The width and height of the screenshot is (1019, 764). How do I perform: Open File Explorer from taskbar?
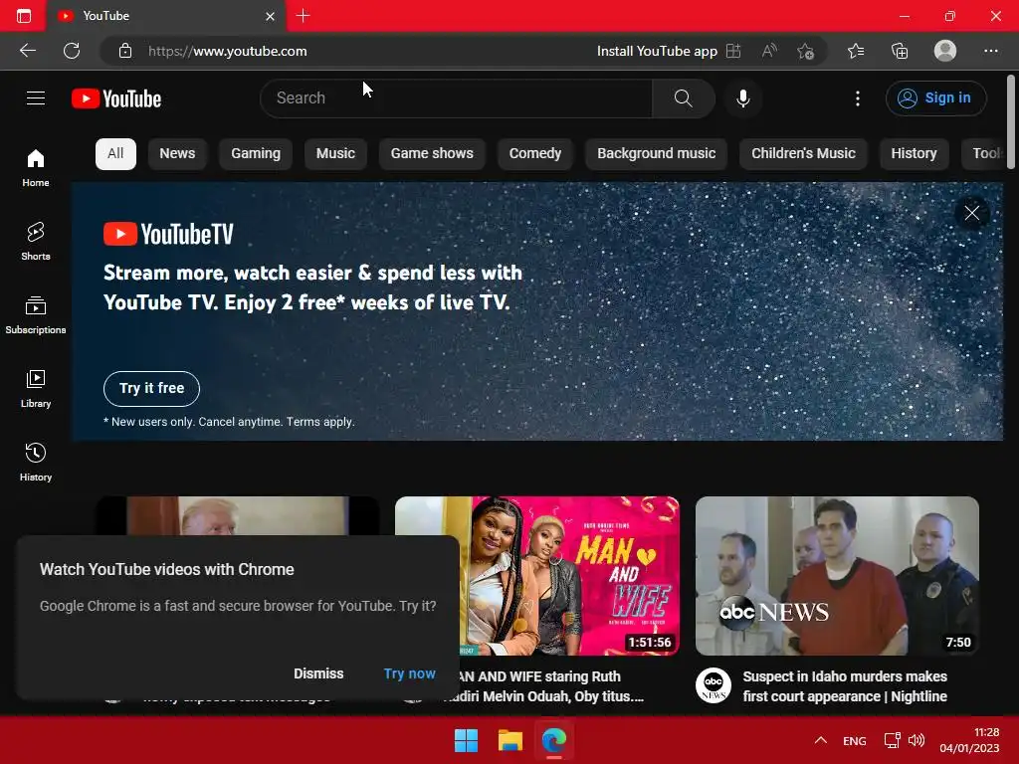tap(510, 740)
